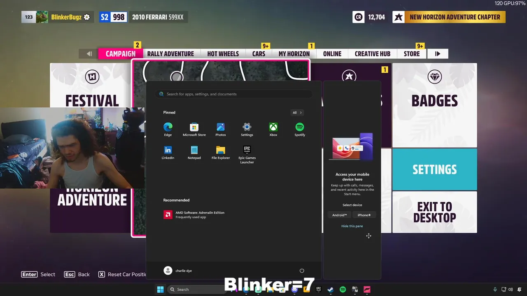527x296 pixels.
Task: Open Settings from pinned apps
Action: pos(247,129)
